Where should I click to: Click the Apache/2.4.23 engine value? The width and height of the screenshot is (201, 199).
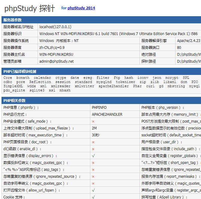click(x=188, y=41)
